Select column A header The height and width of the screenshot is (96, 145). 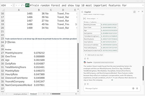click(19, 10)
